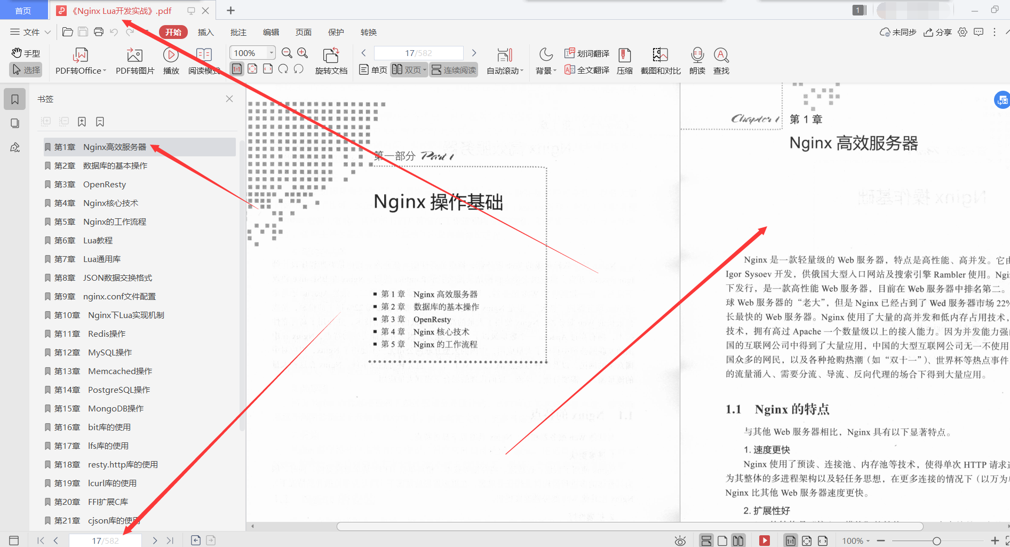
Task: Enable eye-protection mode in status bar
Action: 680,540
